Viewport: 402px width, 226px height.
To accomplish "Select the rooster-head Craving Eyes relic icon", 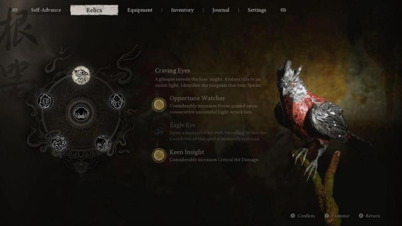I will point(81,75).
